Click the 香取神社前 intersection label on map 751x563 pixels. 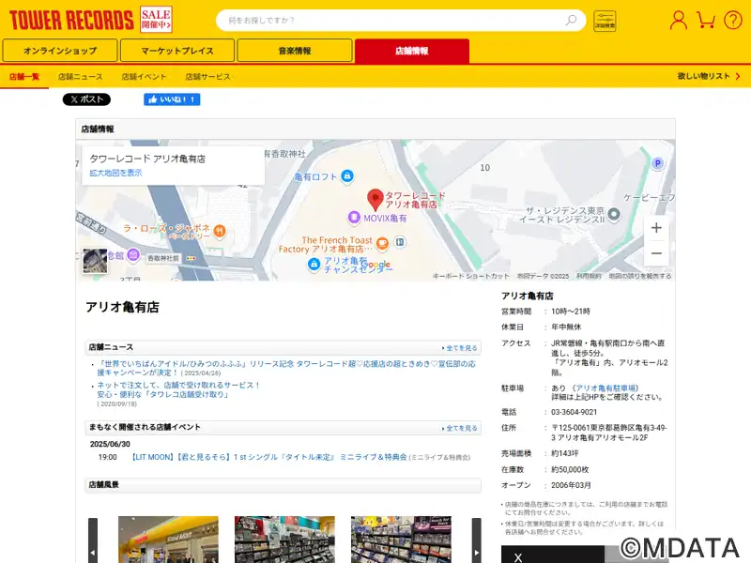coord(163,259)
